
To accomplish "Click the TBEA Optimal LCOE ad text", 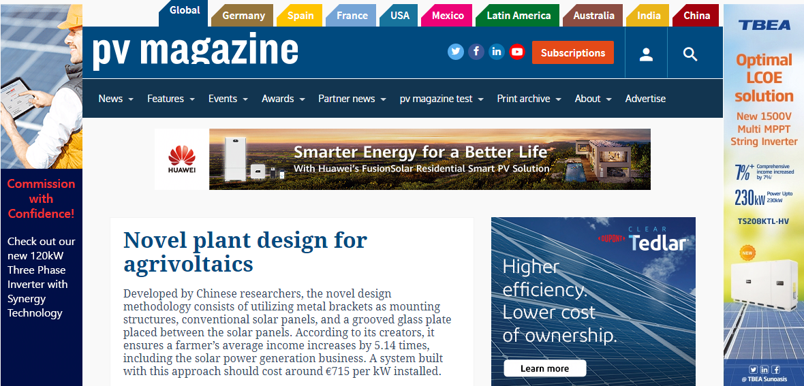I will tap(764, 78).
